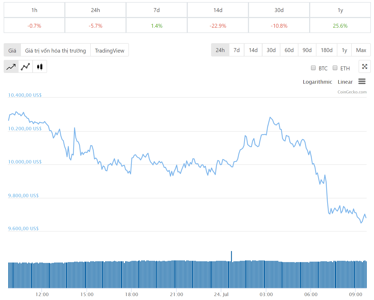Switch the chart to Linear scale

tap(345, 82)
